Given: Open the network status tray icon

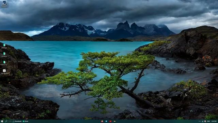Looking at the screenshot, I should pos(203,121).
